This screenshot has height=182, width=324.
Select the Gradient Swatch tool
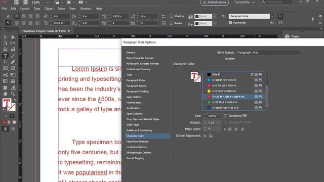tap(5, 81)
